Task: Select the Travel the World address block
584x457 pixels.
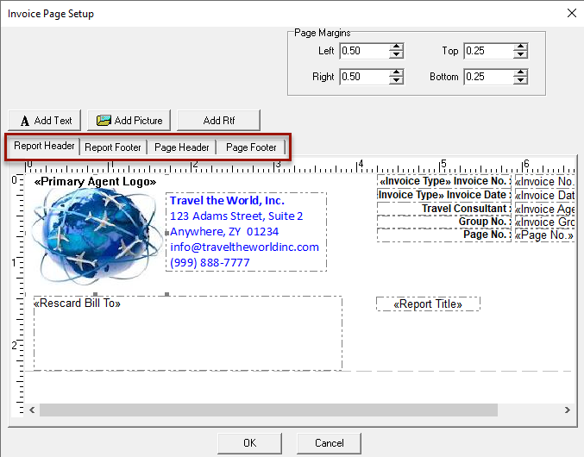Action: pos(245,232)
